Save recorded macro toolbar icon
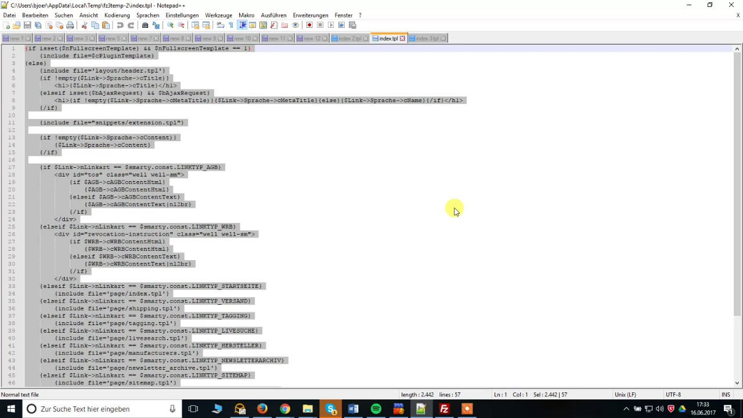743x418 pixels. pos(352,25)
